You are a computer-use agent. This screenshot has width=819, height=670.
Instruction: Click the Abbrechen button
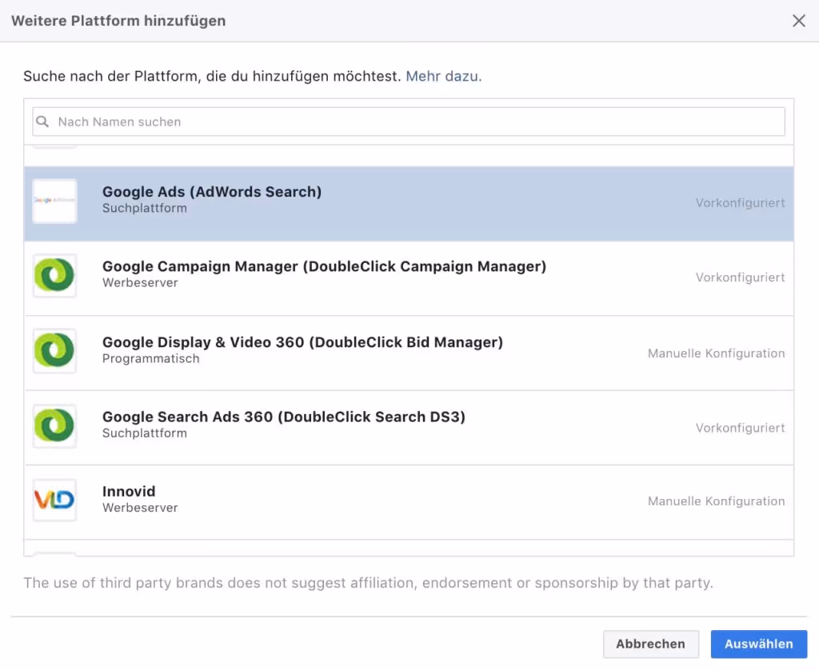pyautogui.click(x=651, y=644)
